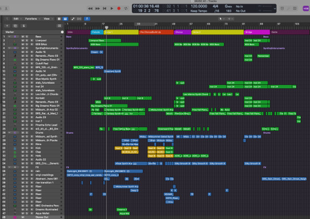
Task: Select the BBC Orchestra track name
Action: point(46,206)
